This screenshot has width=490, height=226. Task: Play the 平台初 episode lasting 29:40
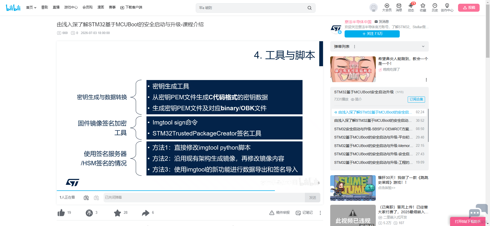[x=379, y=137]
